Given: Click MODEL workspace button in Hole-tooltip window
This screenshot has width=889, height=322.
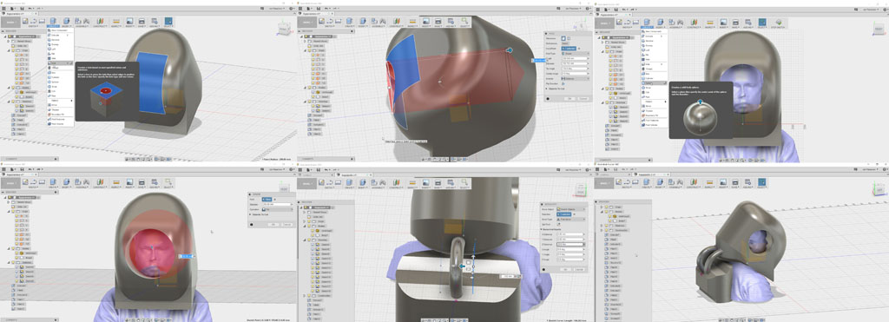Looking at the screenshot, I should coord(10,22).
